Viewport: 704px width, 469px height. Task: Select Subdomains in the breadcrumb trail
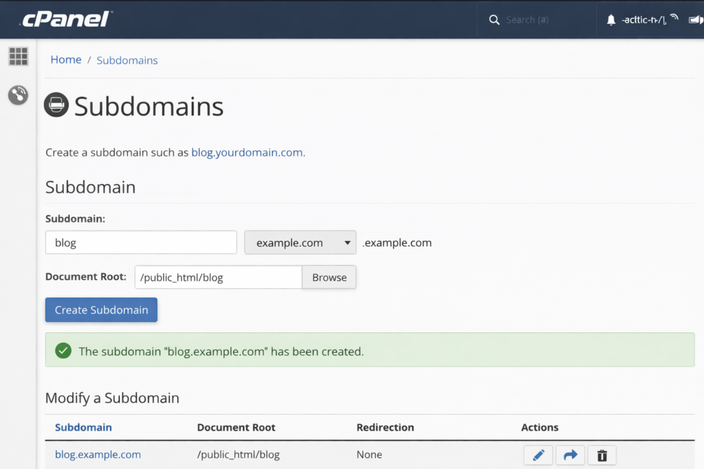click(x=126, y=60)
